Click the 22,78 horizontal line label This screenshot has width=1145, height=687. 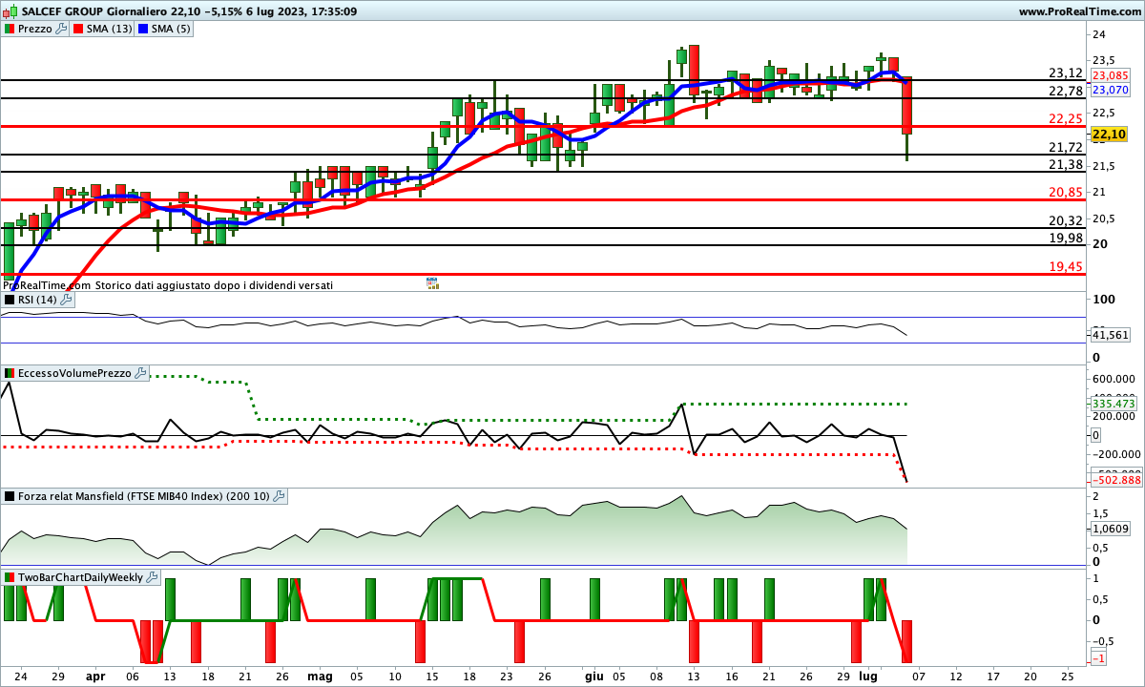click(1066, 92)
